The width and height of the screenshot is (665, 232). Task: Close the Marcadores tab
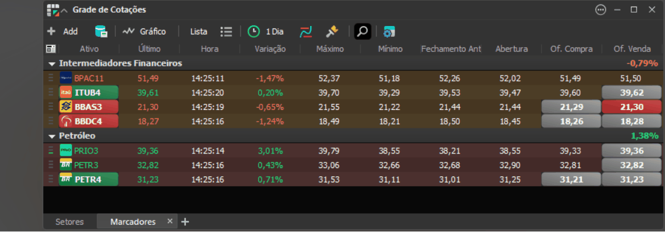coord(170,221)
